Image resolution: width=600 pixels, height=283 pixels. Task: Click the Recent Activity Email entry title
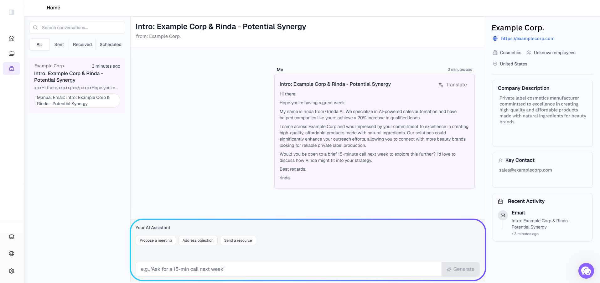click(518, 213)
